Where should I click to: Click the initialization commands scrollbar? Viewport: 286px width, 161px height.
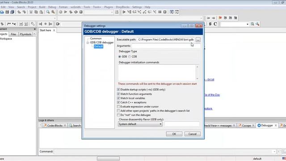tap(198, 72)
